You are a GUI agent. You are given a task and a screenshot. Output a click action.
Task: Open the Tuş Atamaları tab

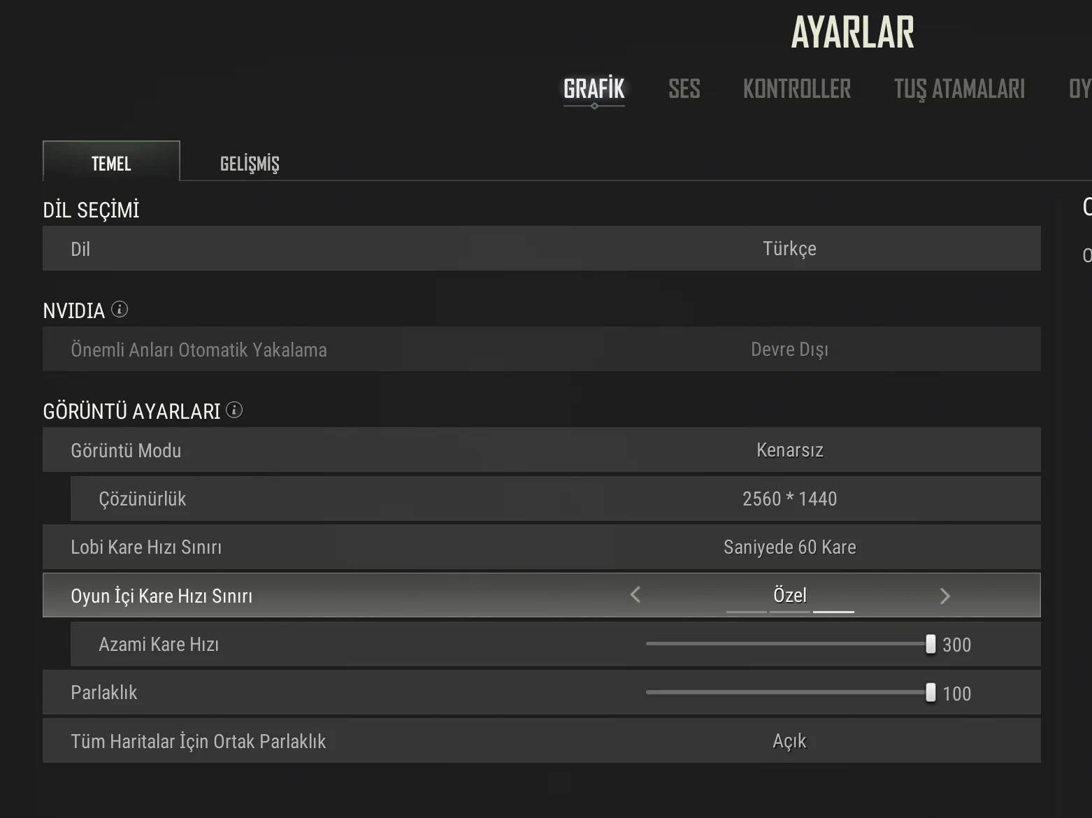(959, 89)
